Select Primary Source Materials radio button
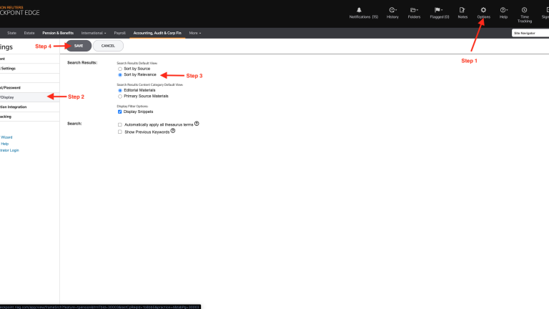549x309 pixels. coord(120,96)
